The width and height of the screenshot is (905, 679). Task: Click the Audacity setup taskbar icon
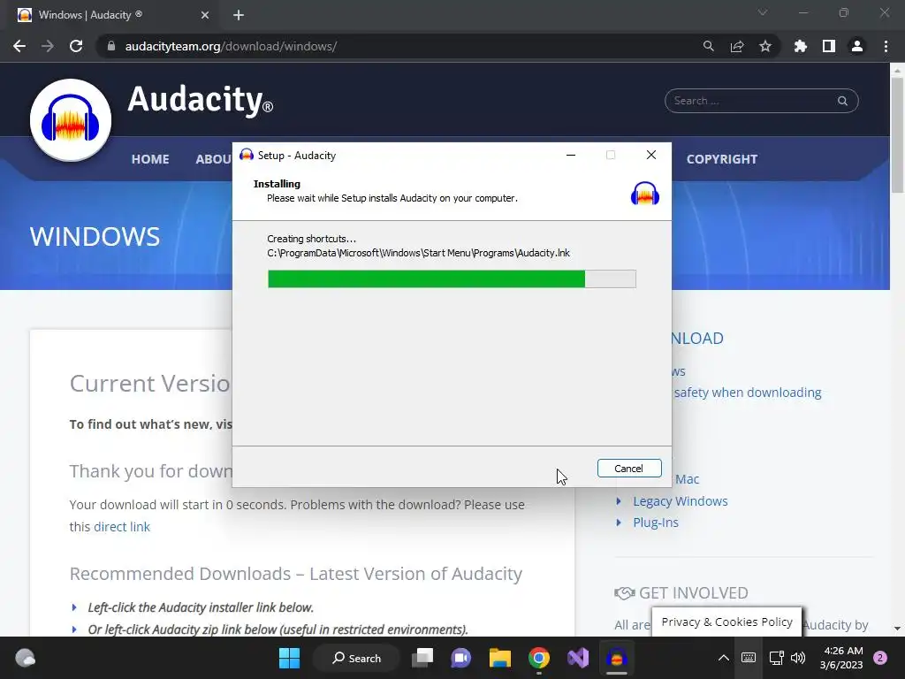[616, 658]
